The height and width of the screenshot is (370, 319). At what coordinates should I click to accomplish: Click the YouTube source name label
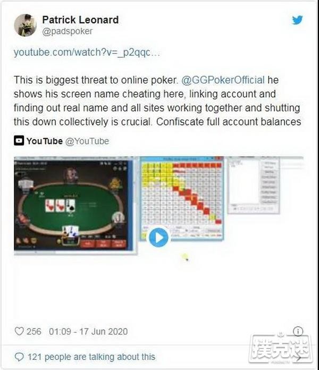click(44, 141)
